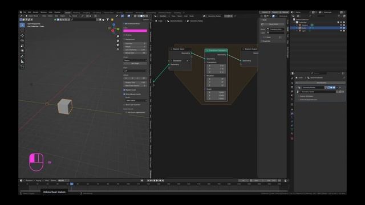Switch perspective/orthographic grid icon in viewport
Viewport: 365px width, 205px height.
pos(118,49)
